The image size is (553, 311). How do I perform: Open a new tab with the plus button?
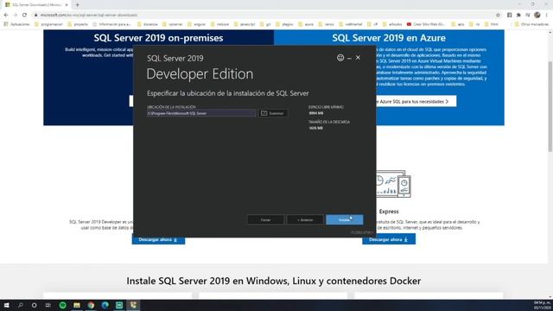click(77, 5)
